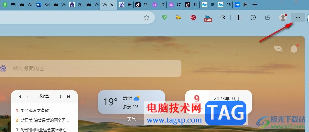Open the Copilot chat icon at toolbar edge

click(x=308, y=18)
